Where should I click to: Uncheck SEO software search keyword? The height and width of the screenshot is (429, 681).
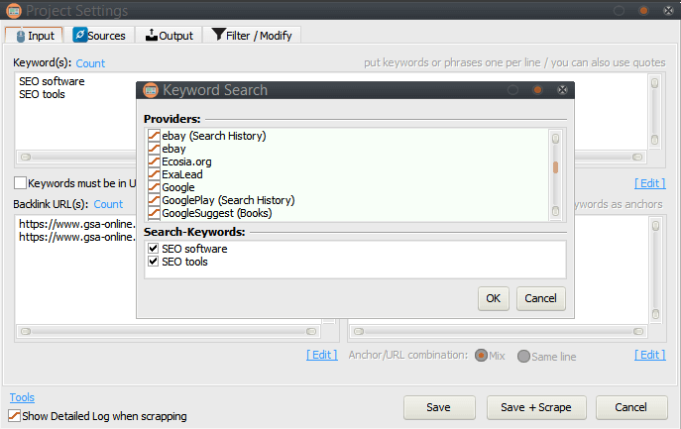point(153,249)
